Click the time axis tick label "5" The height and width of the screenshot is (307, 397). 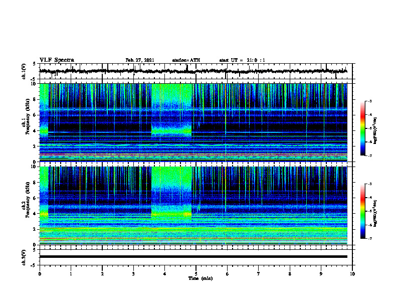point(196,274)
